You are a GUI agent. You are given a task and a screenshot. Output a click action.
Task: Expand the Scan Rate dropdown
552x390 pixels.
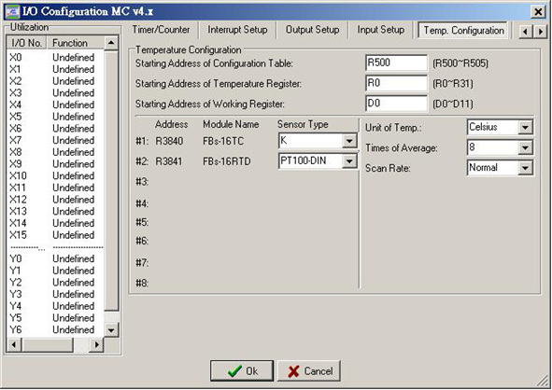[525, 168]
